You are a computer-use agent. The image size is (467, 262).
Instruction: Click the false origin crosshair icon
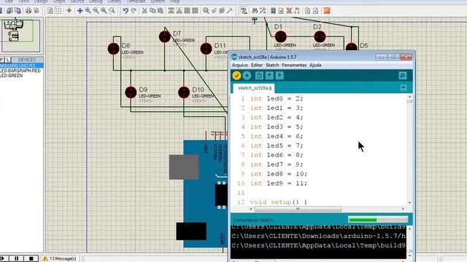[69, 11]
